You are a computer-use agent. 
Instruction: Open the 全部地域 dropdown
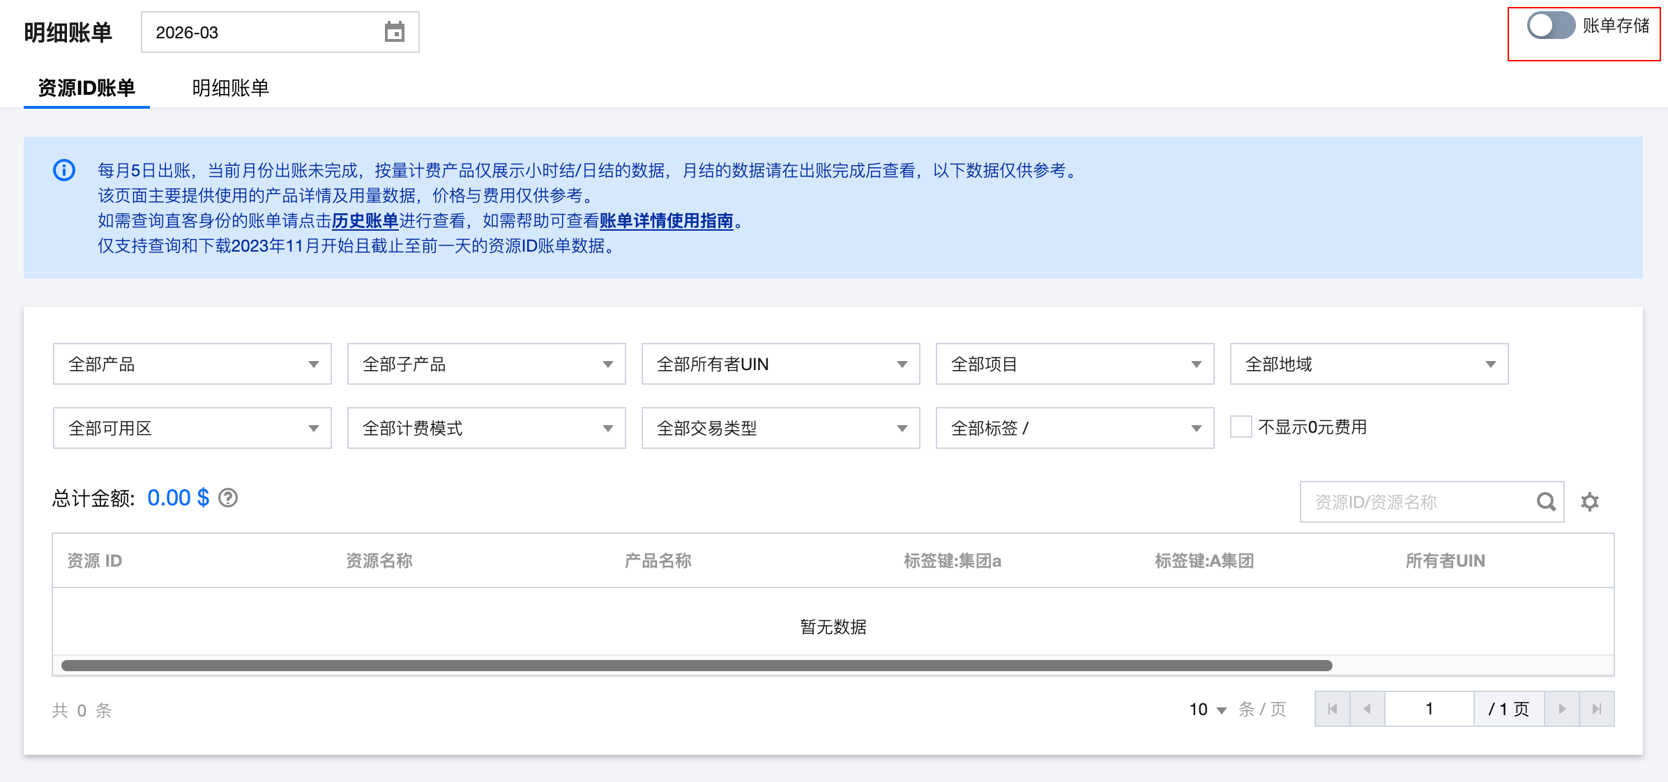1369,364
